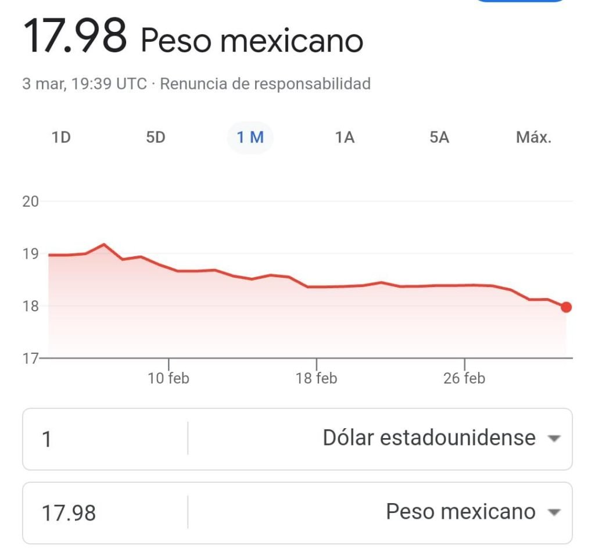595x556 pixels.
Task: Select the 1D time range tab
Action: tap(61, 138)
